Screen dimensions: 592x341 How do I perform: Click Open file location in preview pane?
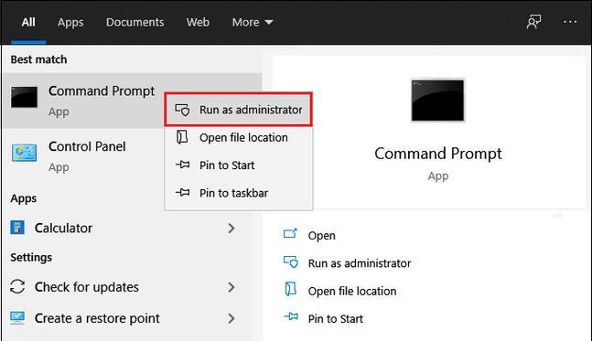tap(352, 292)
